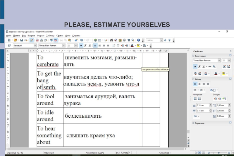Enable center alignment in the formatting toolbar
Screen dimensions: 234x156
(x=100, y=46)
